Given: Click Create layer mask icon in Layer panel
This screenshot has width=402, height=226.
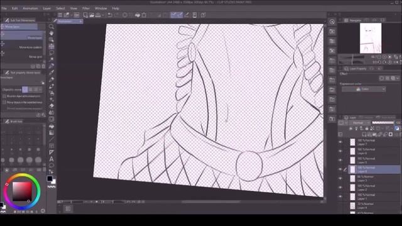Looking at the screenshot, I should [x=391, y=134].
